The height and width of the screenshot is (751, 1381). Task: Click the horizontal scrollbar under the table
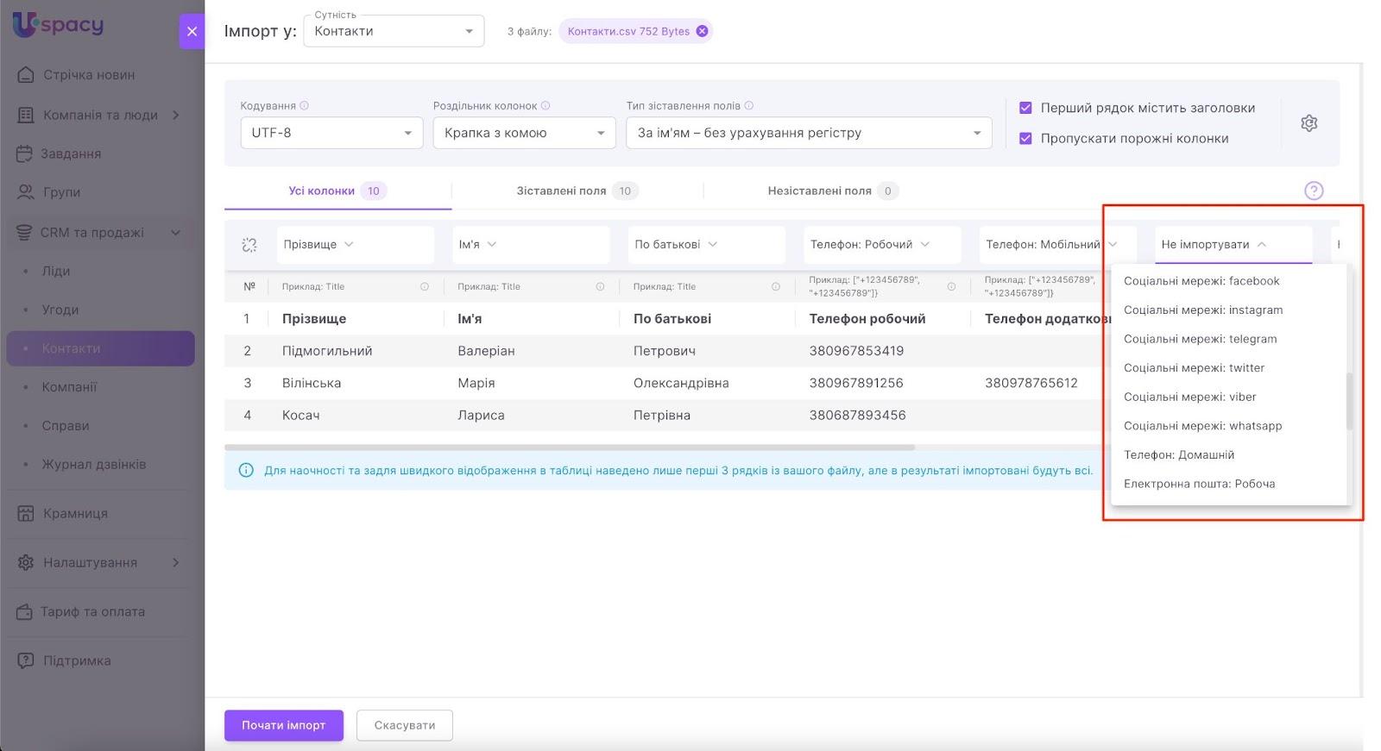coord(570,447)
